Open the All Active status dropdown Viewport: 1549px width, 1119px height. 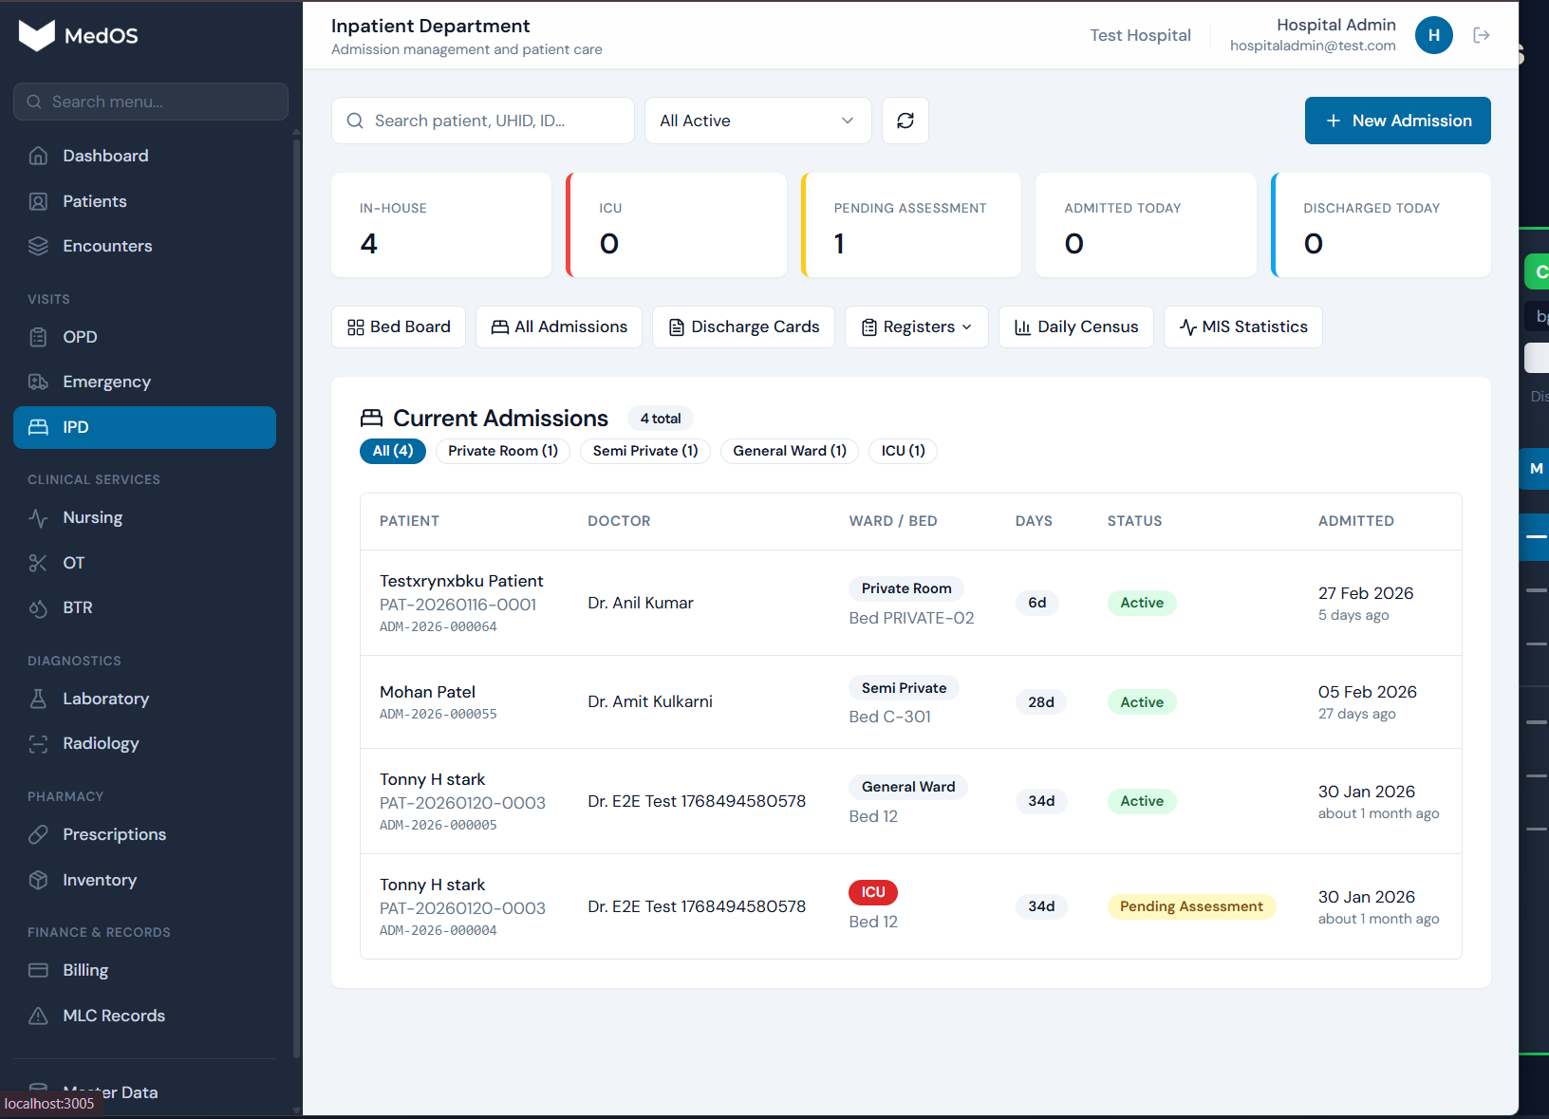pos(756,121)
